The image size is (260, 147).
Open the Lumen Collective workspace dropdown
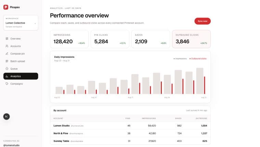(x=21, y=23)
